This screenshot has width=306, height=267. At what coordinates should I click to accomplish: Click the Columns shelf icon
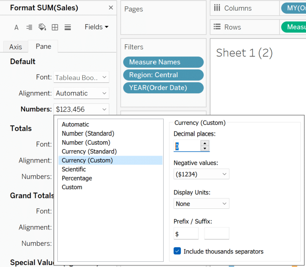(217, 8)
